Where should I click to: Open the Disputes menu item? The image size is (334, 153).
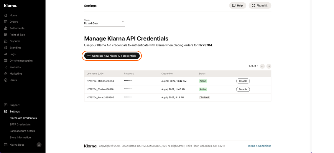click(15, 41)
